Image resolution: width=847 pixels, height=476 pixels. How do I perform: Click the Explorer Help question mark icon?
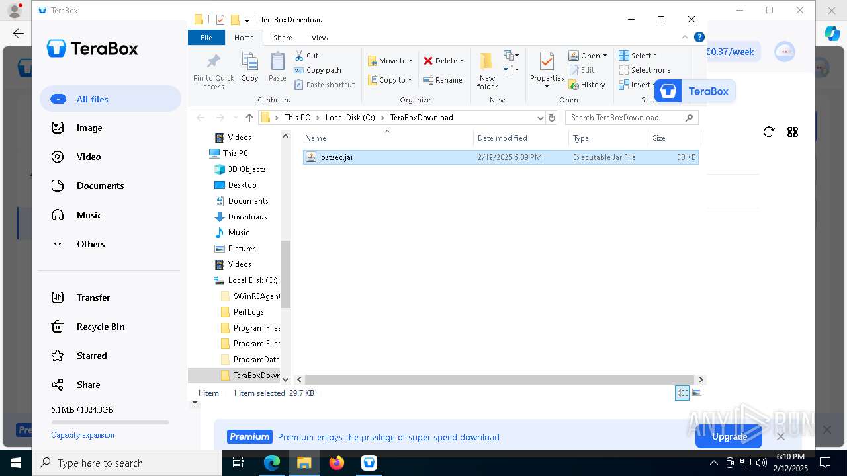pyautogui.click(x=699, y=37)
